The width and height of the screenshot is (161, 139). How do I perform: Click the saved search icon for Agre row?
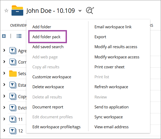click(13, 51)
